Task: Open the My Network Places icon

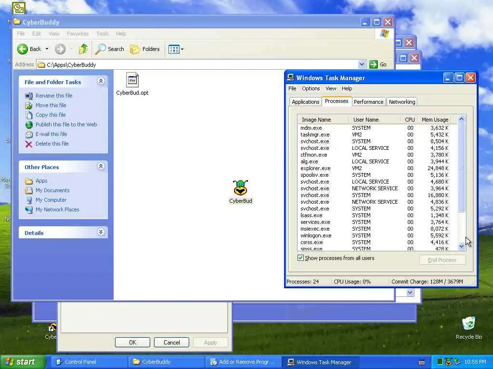Action: [x=29, y=209]
